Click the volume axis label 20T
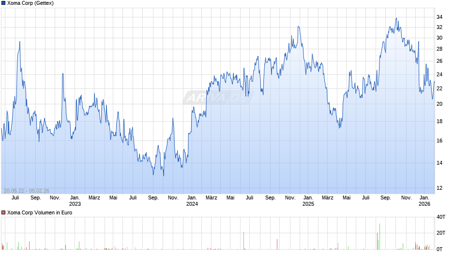455x254 pixels. tap(441, 233)
